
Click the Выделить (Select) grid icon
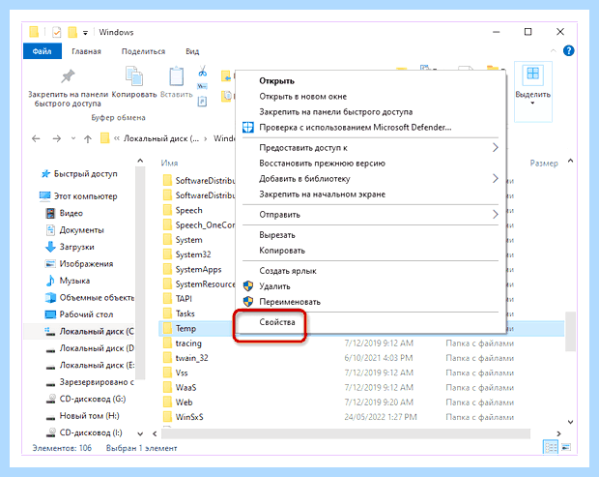532,75
